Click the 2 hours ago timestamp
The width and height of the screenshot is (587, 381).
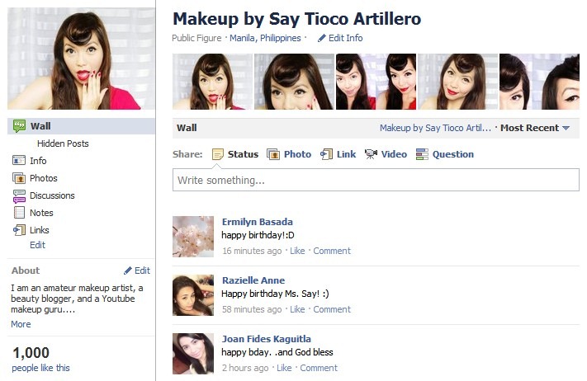coord(245,368)
